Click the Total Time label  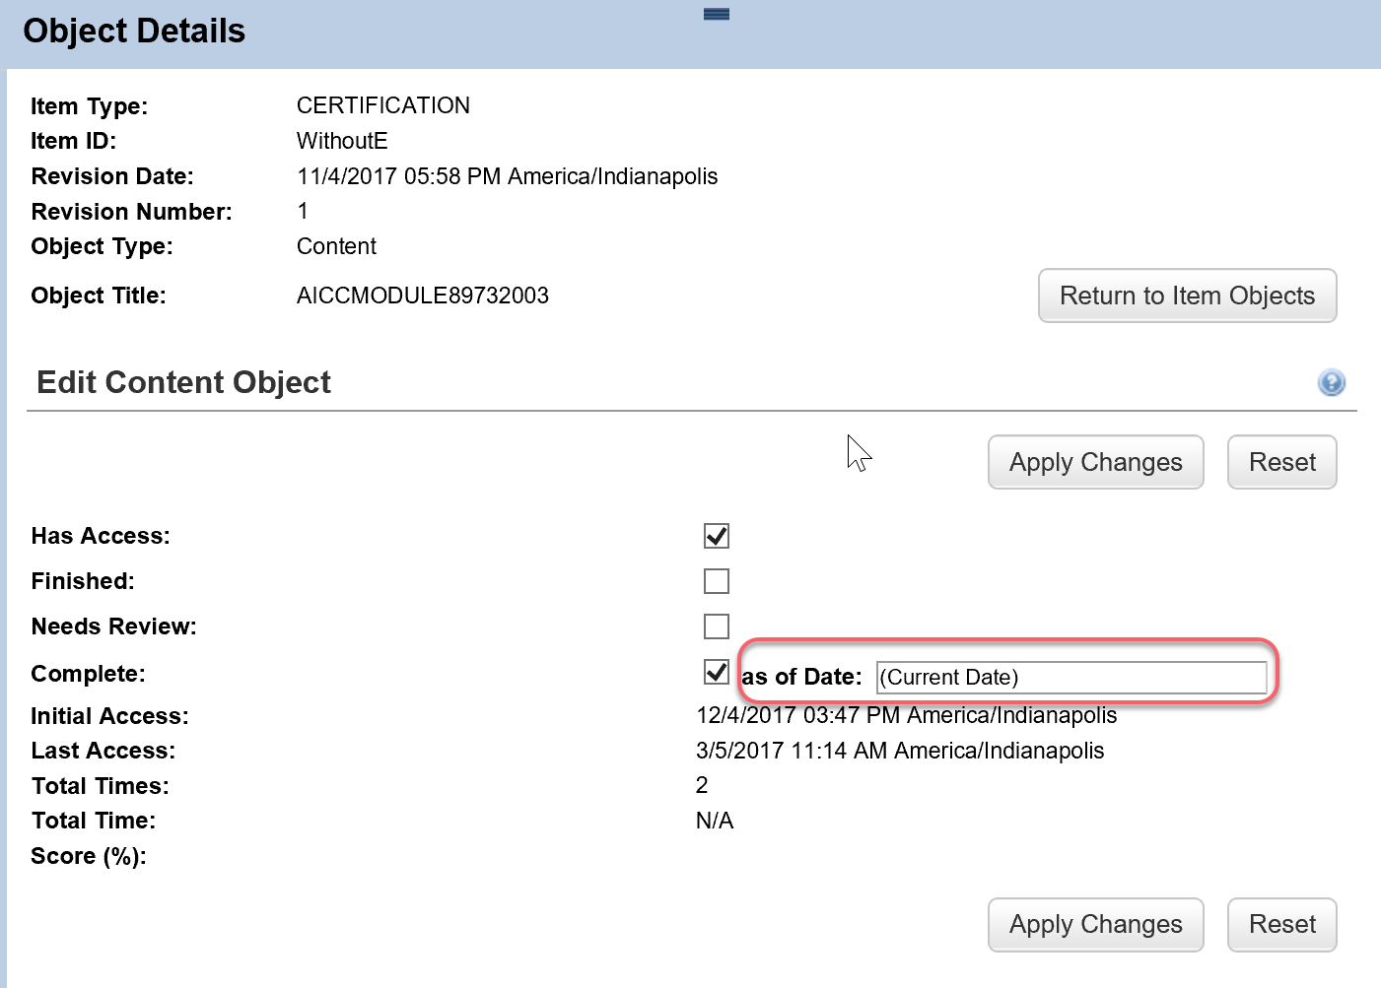(x=94, y=821)
